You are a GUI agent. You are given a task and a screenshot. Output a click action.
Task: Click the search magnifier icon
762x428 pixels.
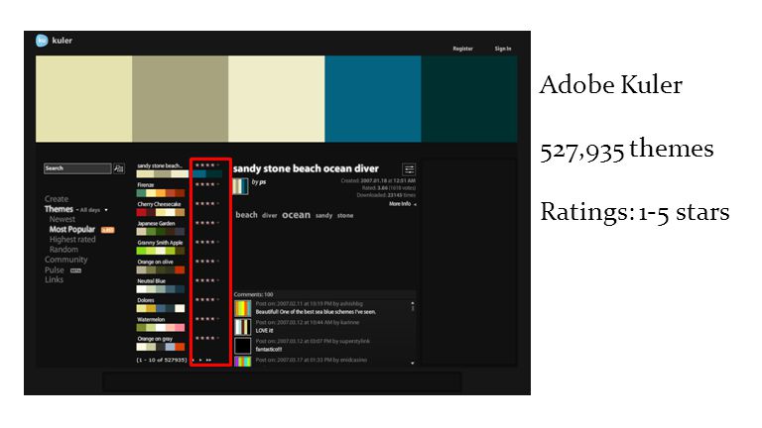[119, 168]
